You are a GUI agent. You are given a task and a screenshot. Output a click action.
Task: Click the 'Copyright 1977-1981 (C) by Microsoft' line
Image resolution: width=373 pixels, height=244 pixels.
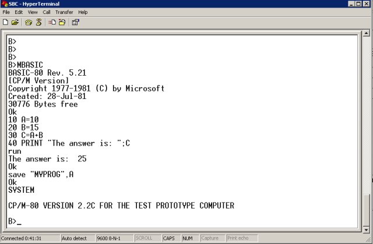click(86, 89)
